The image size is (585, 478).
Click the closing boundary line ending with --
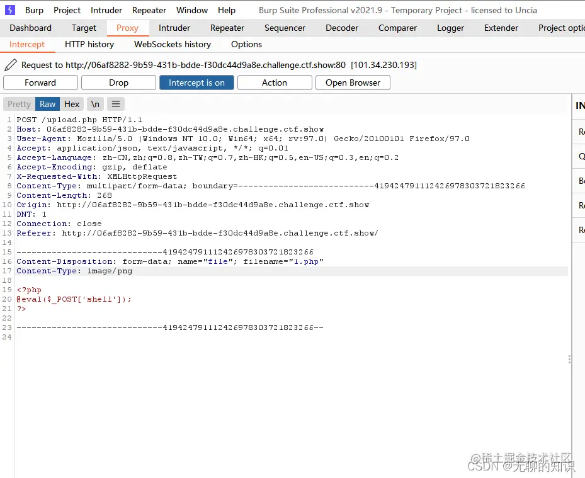[x=170, y=327]
